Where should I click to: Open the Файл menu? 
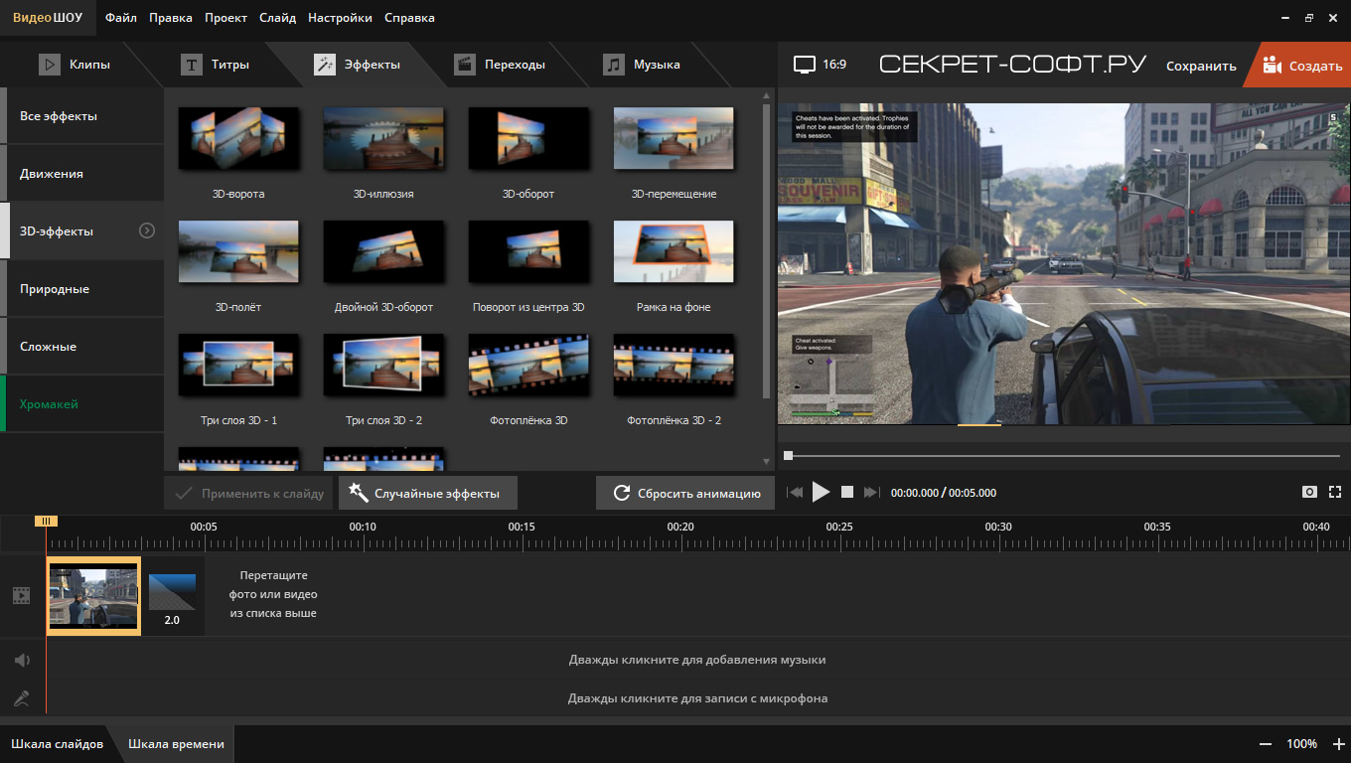pos(121,18)
